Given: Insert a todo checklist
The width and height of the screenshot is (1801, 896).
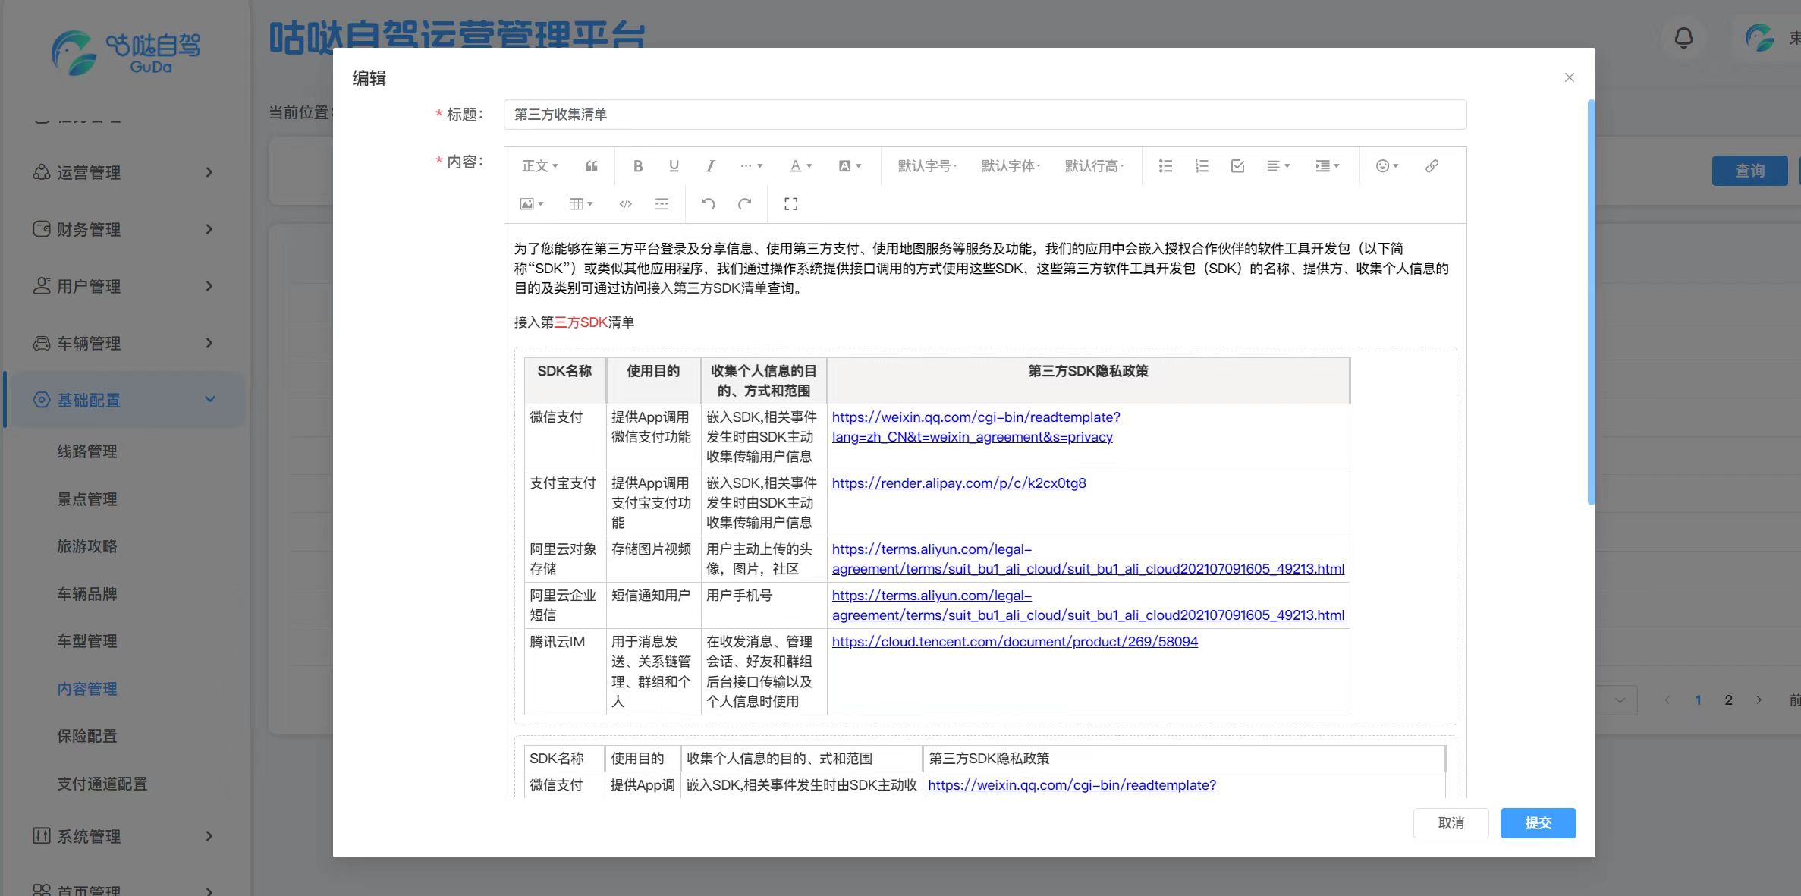Looking at the screenshot, I should tap(1237, 166).
